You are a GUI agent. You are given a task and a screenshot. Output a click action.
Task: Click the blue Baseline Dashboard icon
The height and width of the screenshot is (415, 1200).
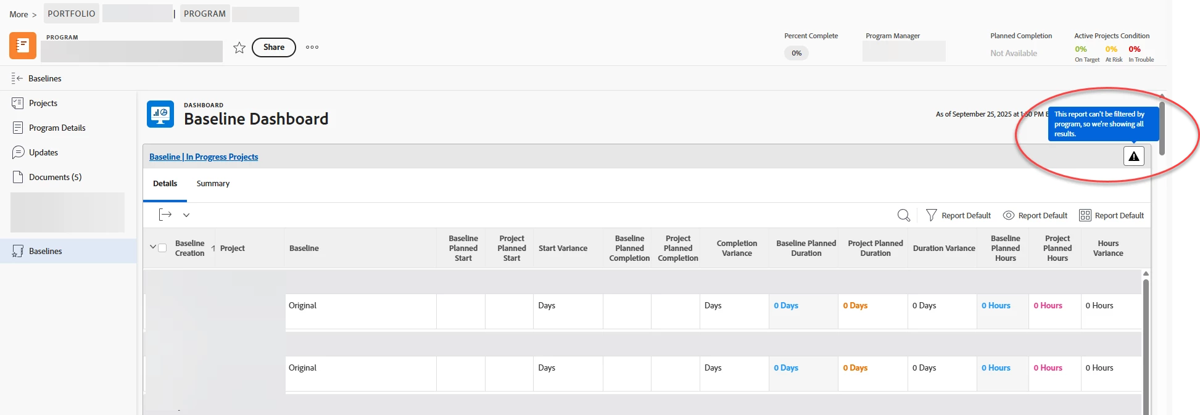(160, 114)
